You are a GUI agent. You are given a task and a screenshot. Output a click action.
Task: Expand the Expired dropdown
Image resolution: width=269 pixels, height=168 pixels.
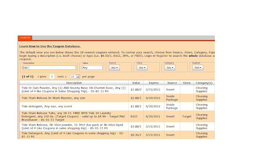click(x=198, y=68)
